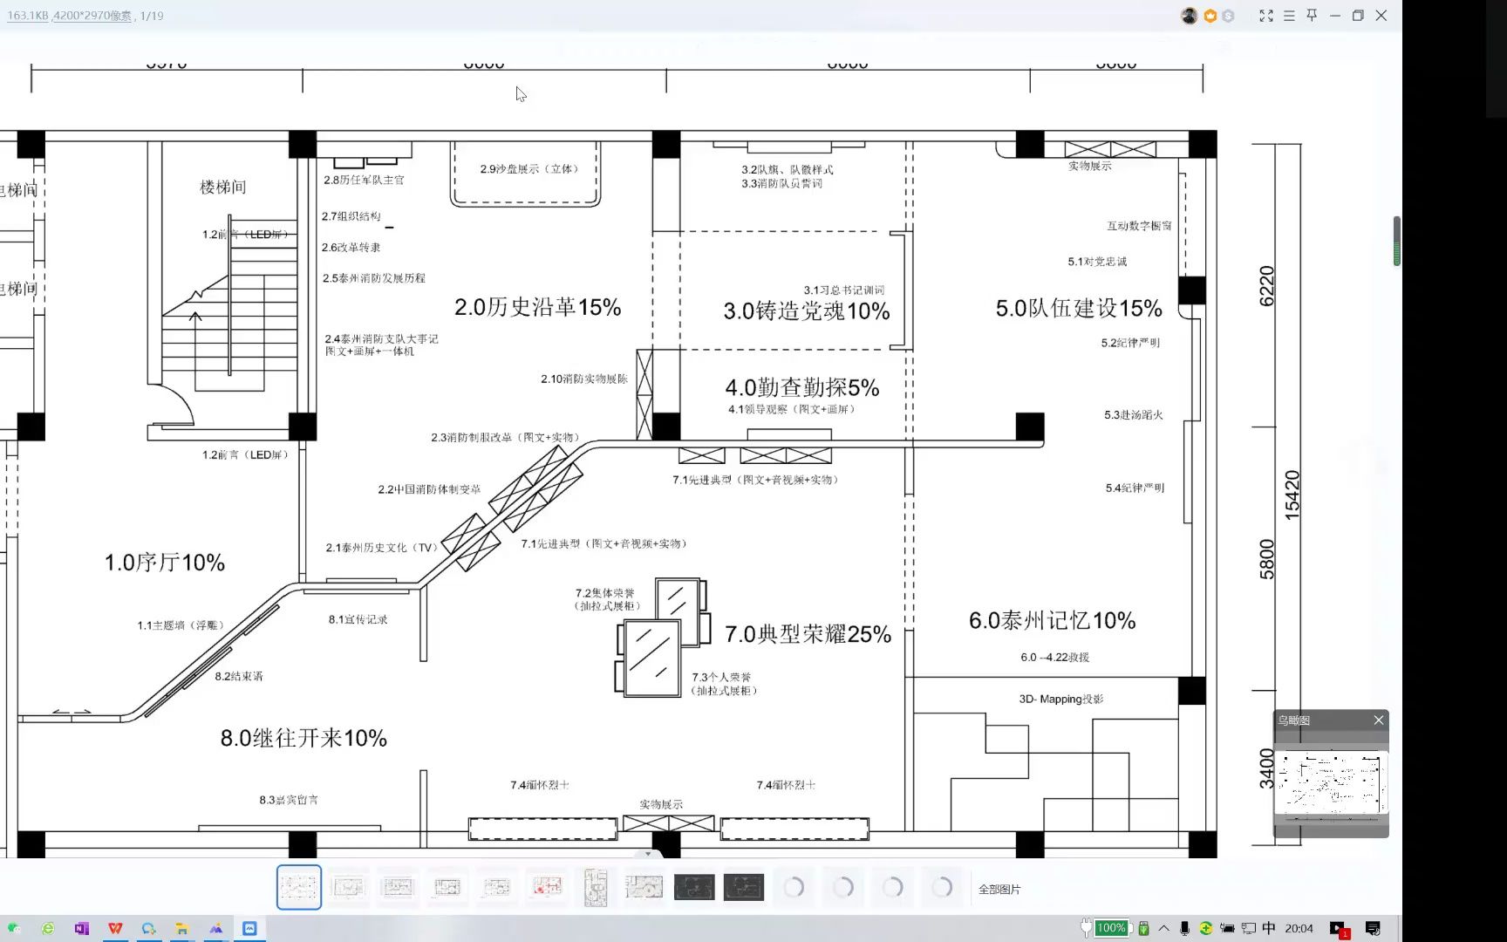Open the third filmstrip thumbnail
This screenshot has height=942, width=1507.
click(398, 888)
